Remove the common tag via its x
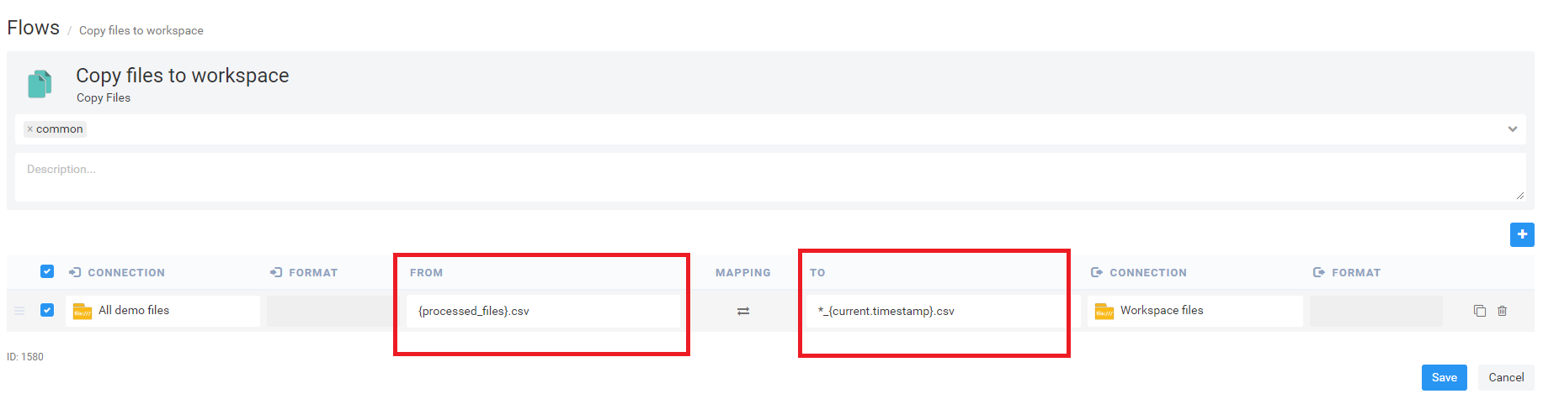This screenshot has height=399, width=1543. 30,129
